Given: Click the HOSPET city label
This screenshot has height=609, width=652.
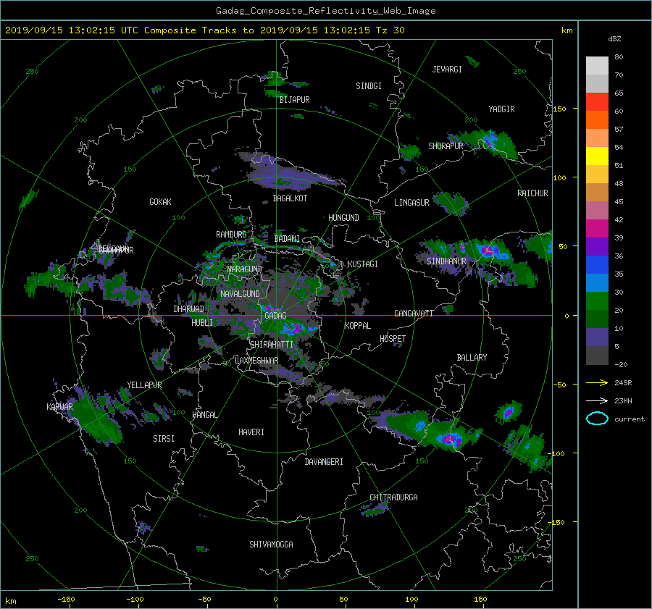Looking at the screenshot, I should pos(393,339).
